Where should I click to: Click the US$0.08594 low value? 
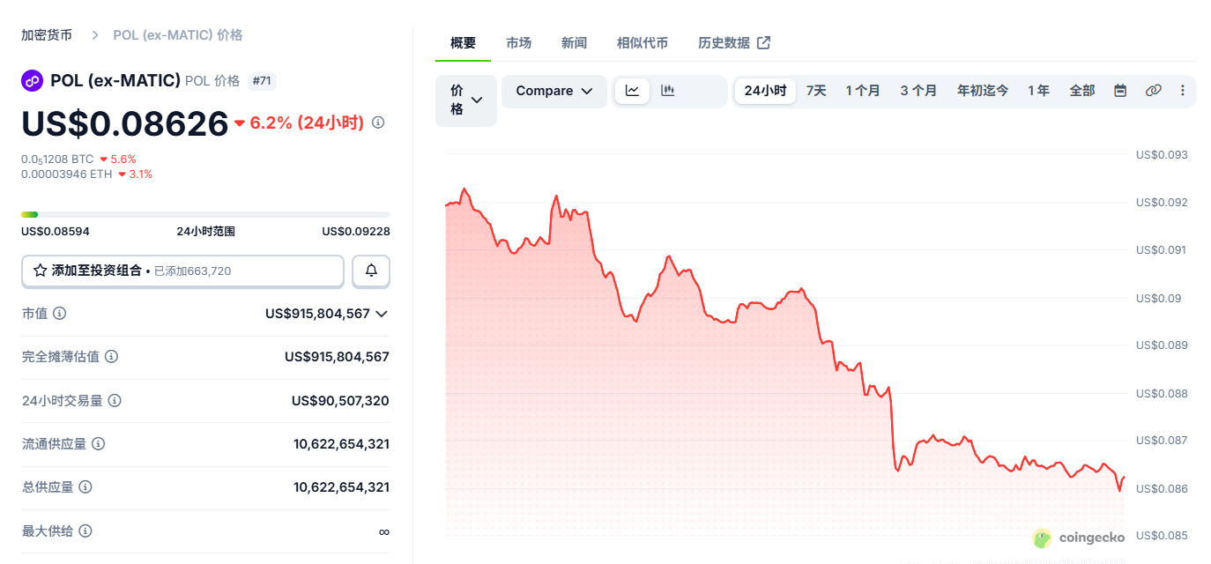(56, 232)
